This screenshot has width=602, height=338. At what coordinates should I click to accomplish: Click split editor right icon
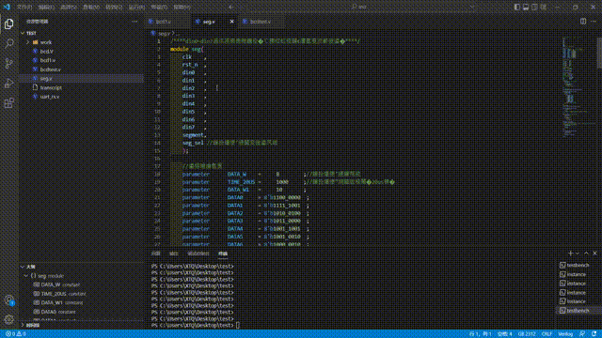(583, 22)
